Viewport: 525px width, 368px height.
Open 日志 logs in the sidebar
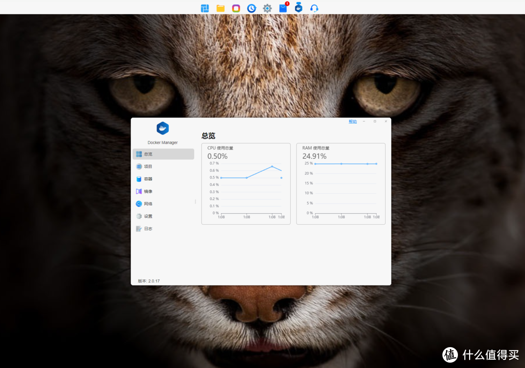coord(163,229)
